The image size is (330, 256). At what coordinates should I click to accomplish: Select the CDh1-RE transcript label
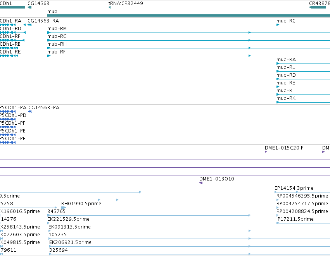click(10, 52)
